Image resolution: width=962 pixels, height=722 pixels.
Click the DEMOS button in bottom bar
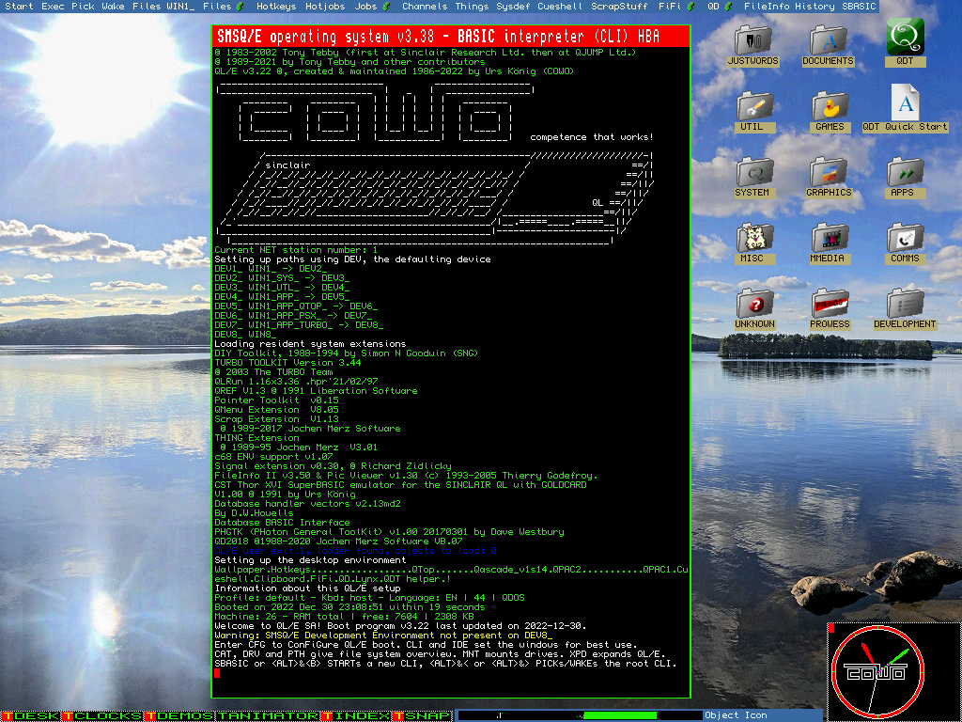[179, 715]
